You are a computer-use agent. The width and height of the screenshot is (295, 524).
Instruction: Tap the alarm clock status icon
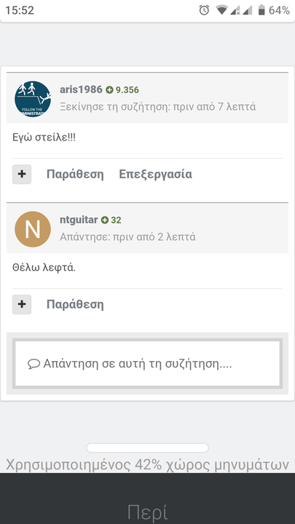tap(204, 10)
